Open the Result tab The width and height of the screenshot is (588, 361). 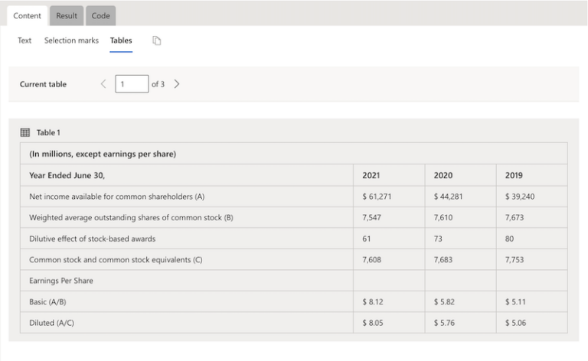pos(67,16)
